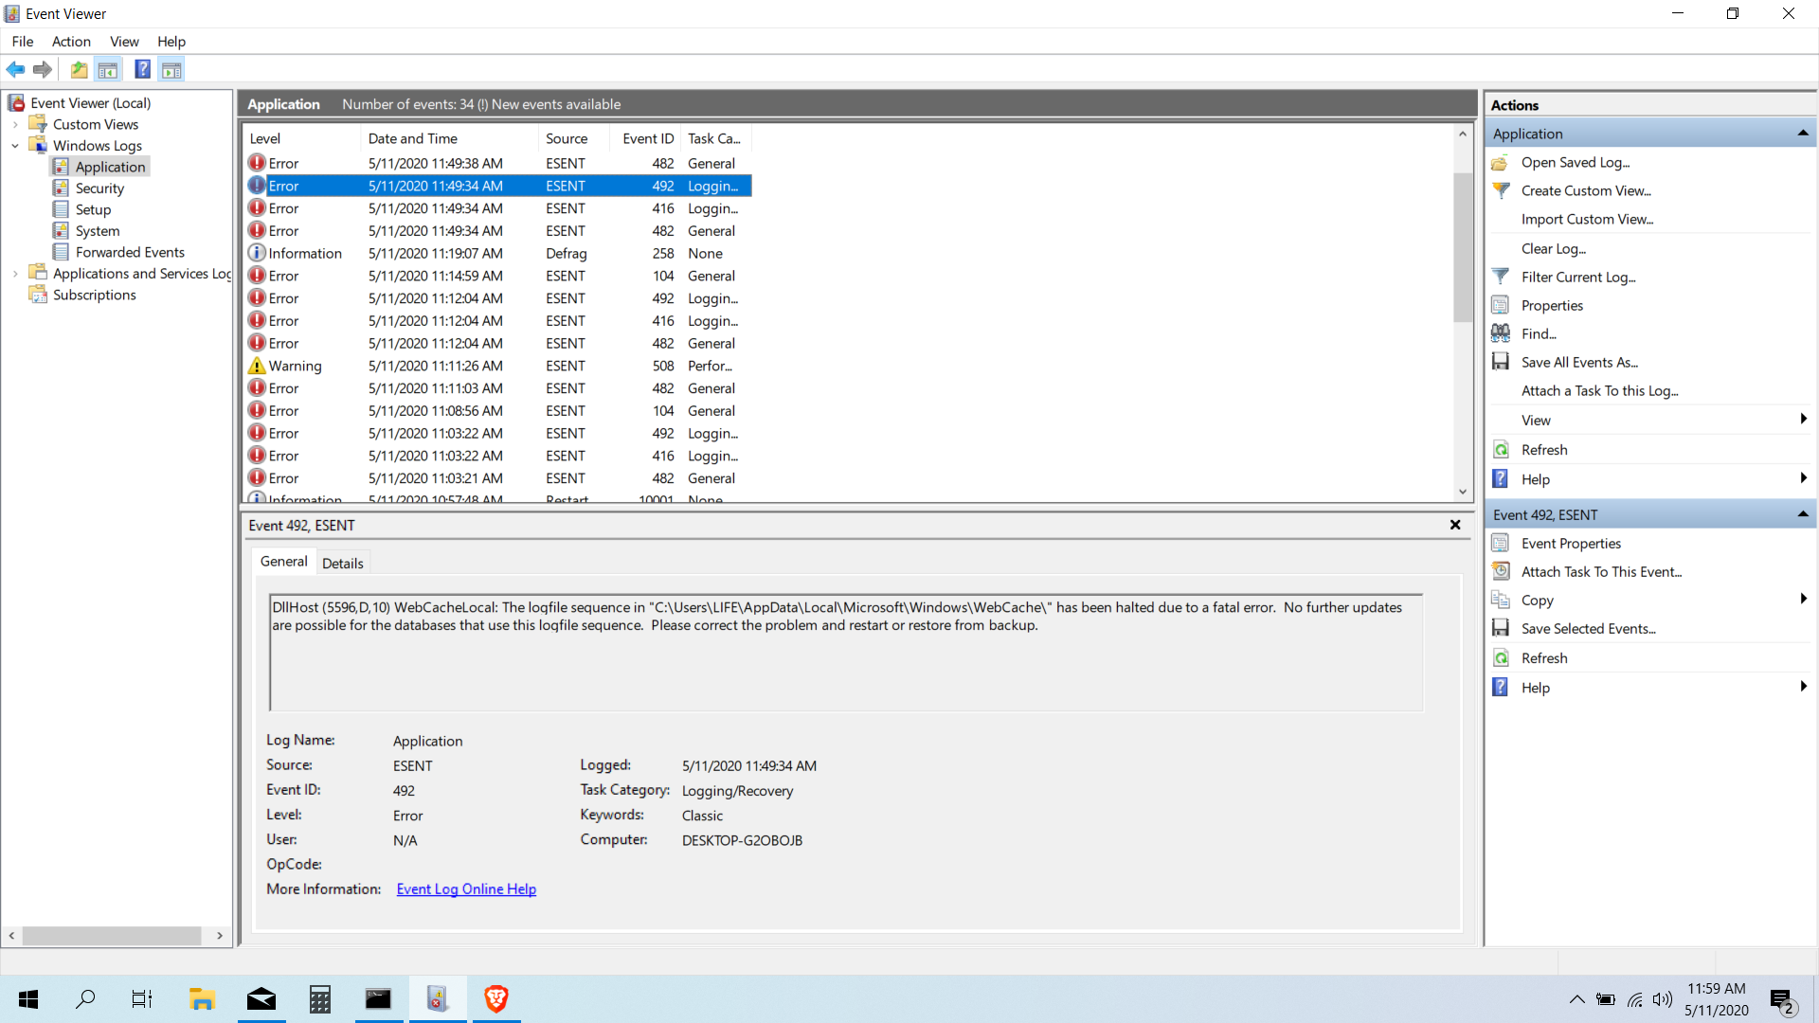Viewport: 1819px width, 1023px height.
Task: Open the Action menu
Action: point(71,42)
